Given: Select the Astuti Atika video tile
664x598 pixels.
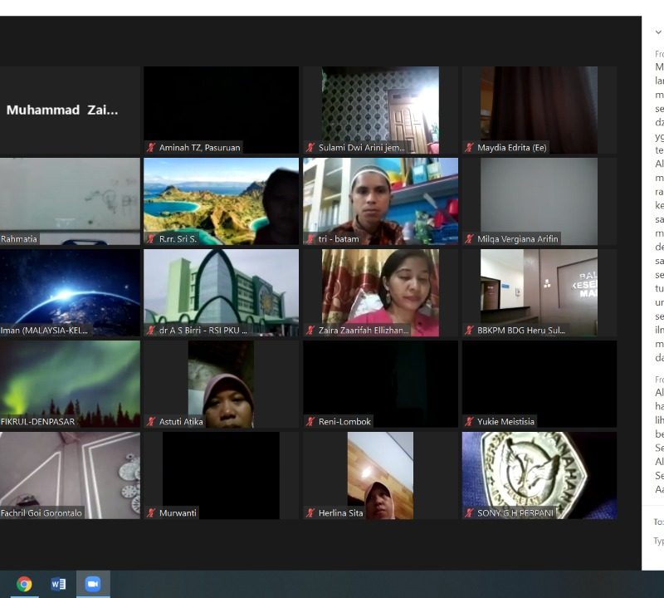Looking at the screenshot, I should 221,384.
